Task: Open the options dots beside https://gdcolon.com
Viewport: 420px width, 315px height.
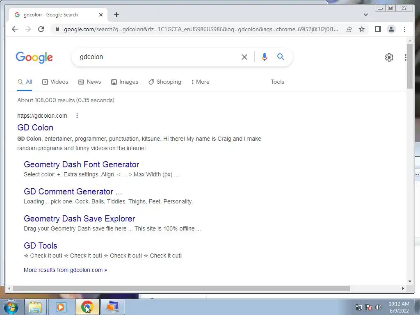Action: (77, 116)
